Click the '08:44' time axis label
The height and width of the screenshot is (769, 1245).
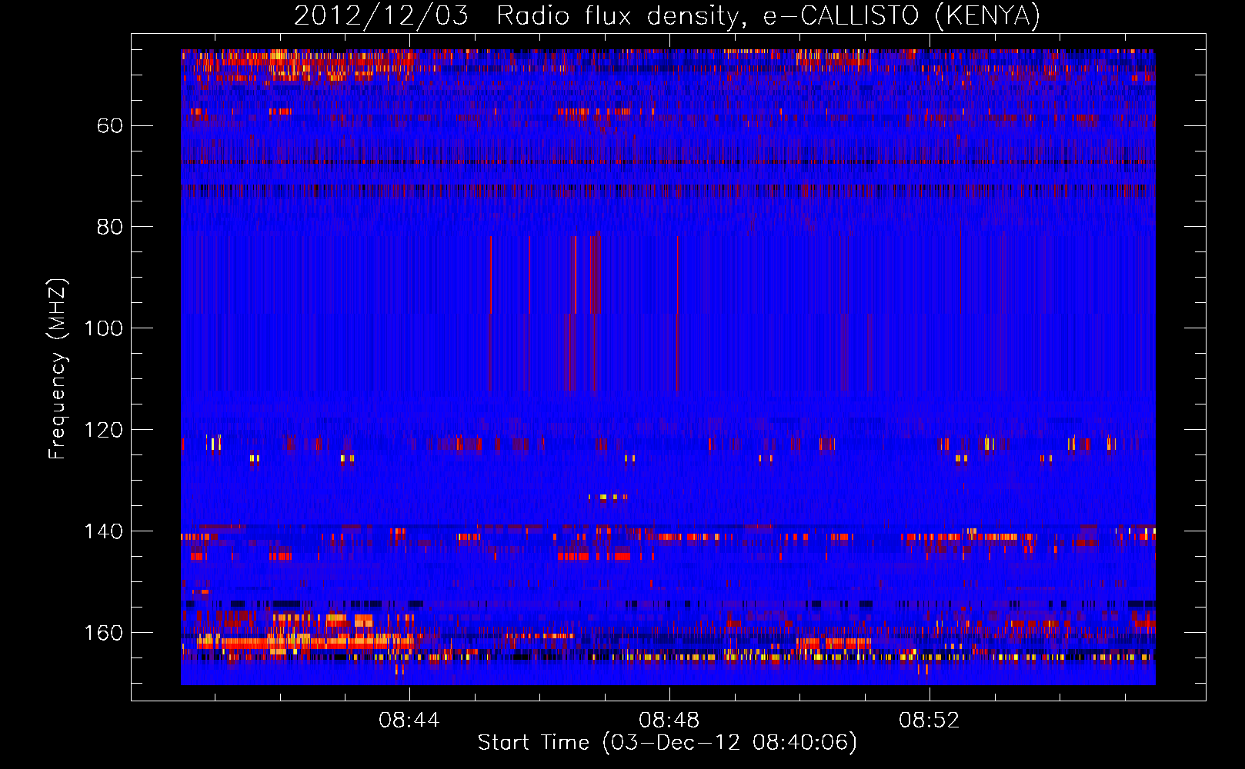(409, 720)
